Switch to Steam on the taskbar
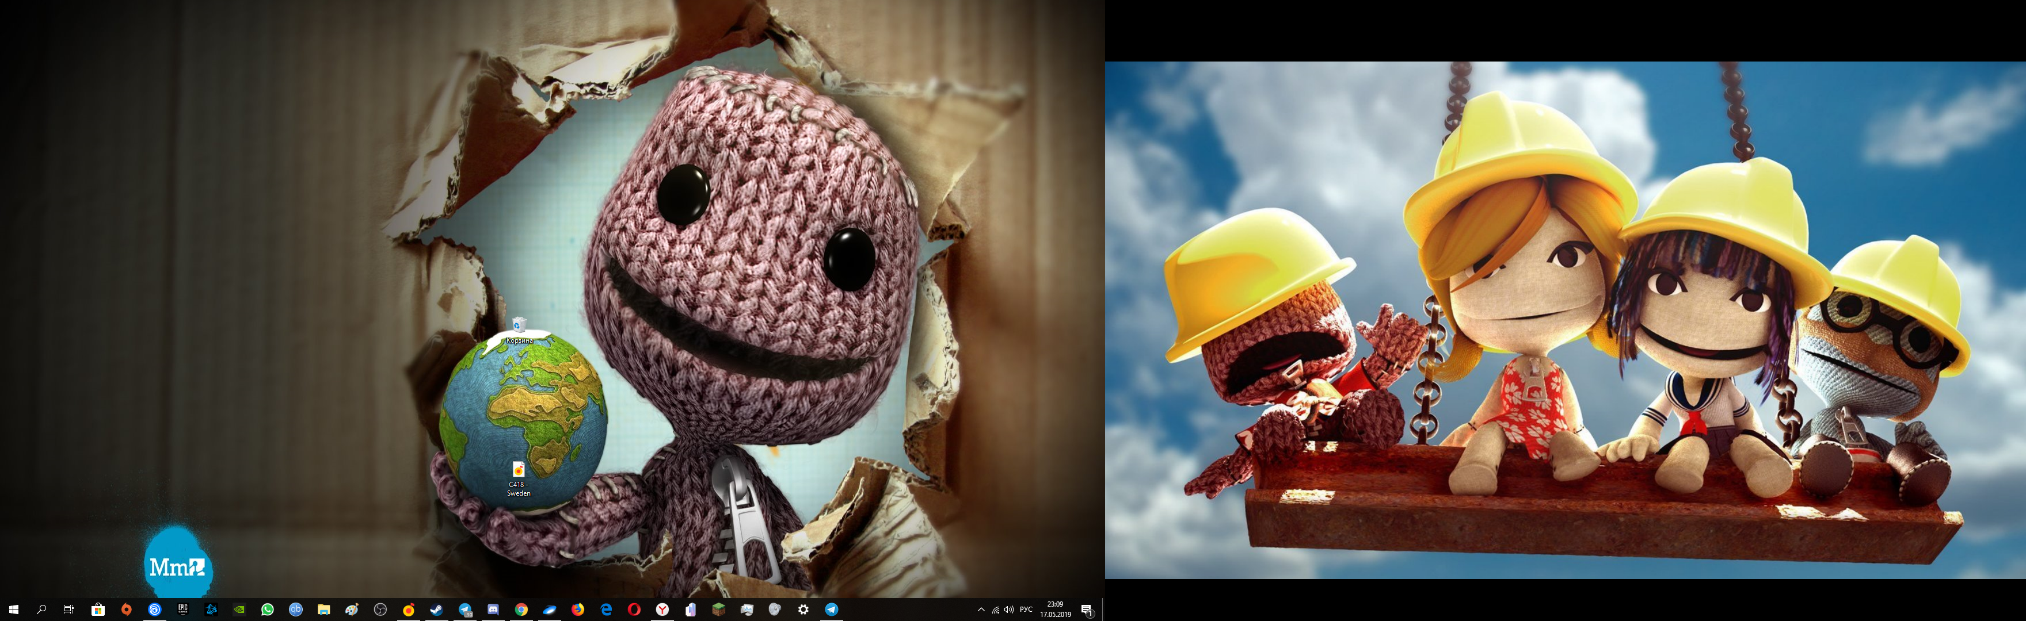2026x621 pixels. click(x=436, y=609)
